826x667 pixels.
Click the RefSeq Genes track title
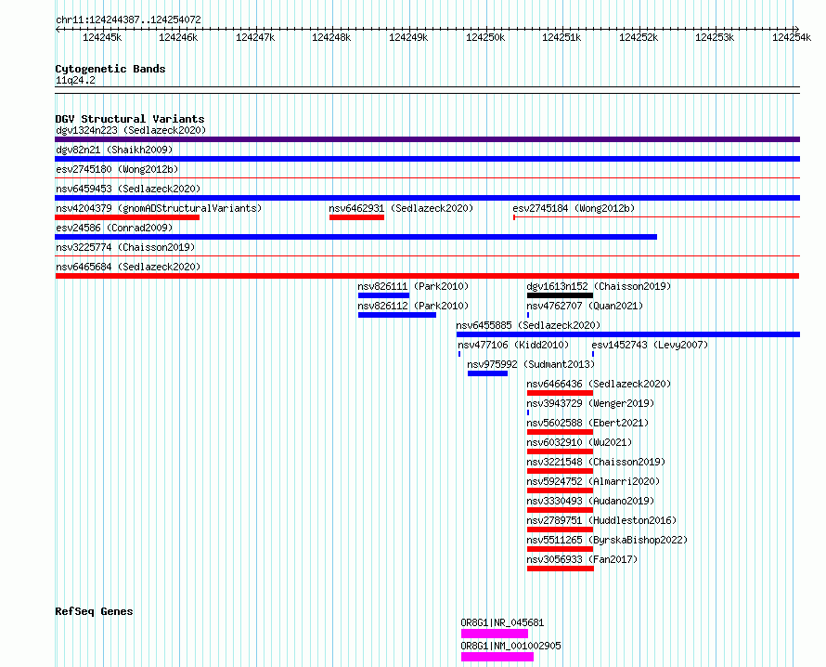(x=94, y=611)
